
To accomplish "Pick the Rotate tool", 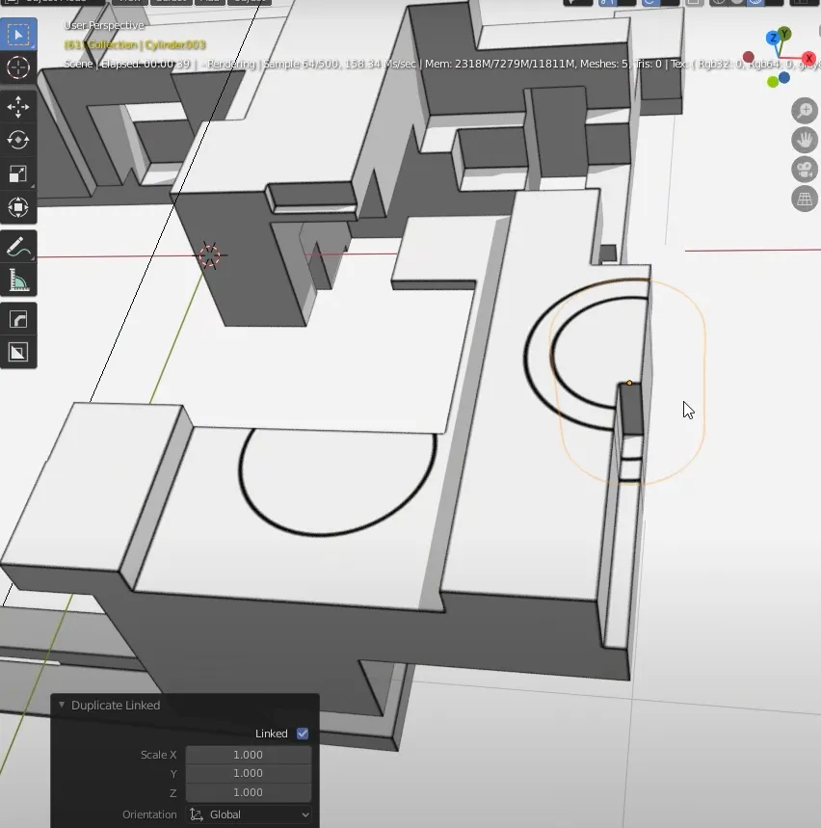I will (x=18, y=140).
